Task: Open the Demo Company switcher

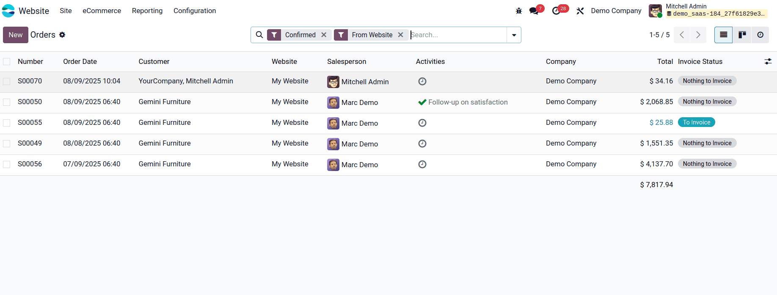Action: [616, 11]
